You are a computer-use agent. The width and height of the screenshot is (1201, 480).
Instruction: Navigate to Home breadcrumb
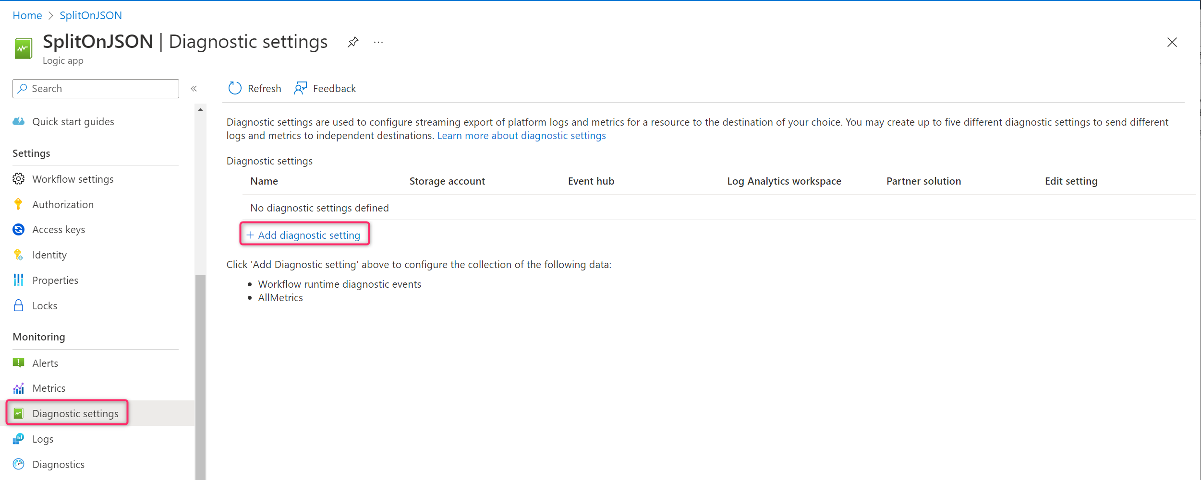click(x=27, y=15)
